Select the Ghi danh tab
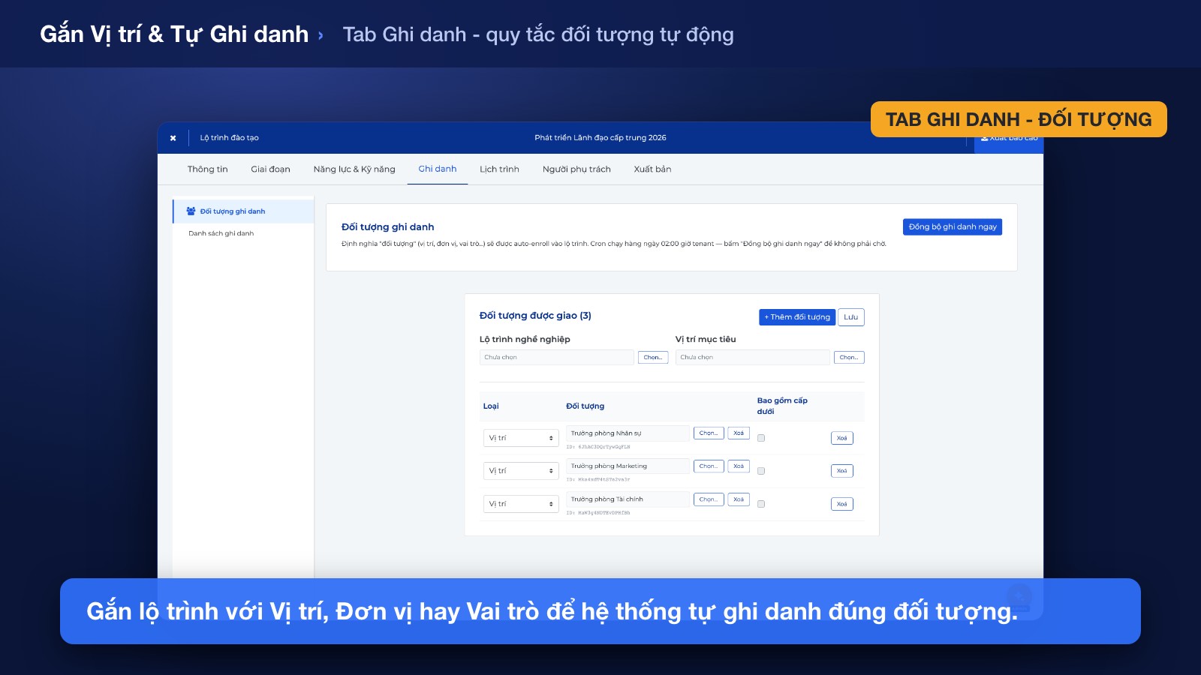The image size is (1201, 675). click(438, 169)
